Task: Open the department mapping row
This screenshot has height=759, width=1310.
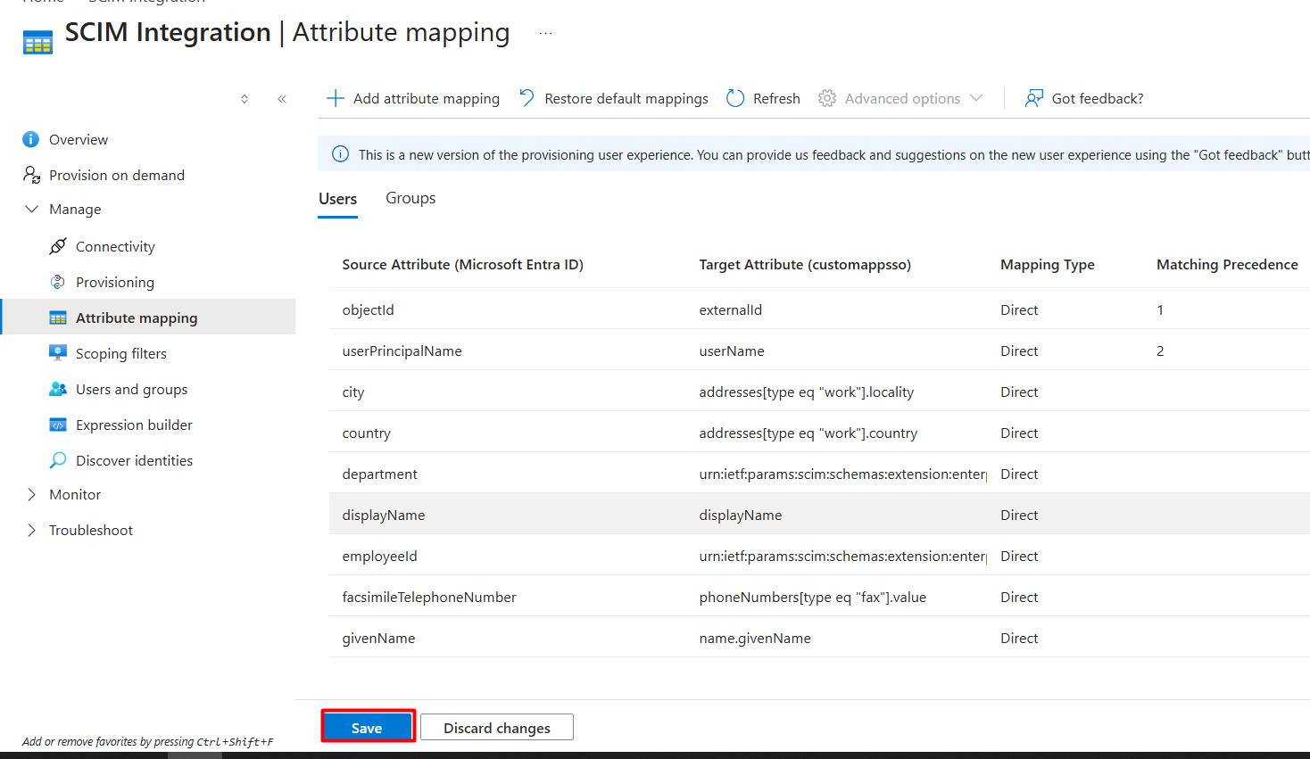Action: click(x=819, y=473)
